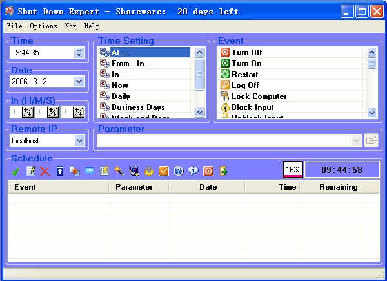Click the padlock icon for Block Input
Image resolution: width=387 pixels, height=281 pixels.
(x=225, y=107)
